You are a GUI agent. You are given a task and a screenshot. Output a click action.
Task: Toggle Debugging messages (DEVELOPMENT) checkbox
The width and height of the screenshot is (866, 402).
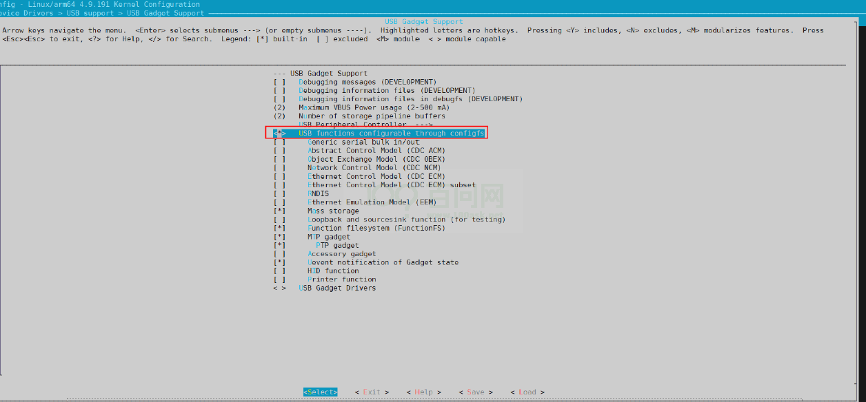355,82
